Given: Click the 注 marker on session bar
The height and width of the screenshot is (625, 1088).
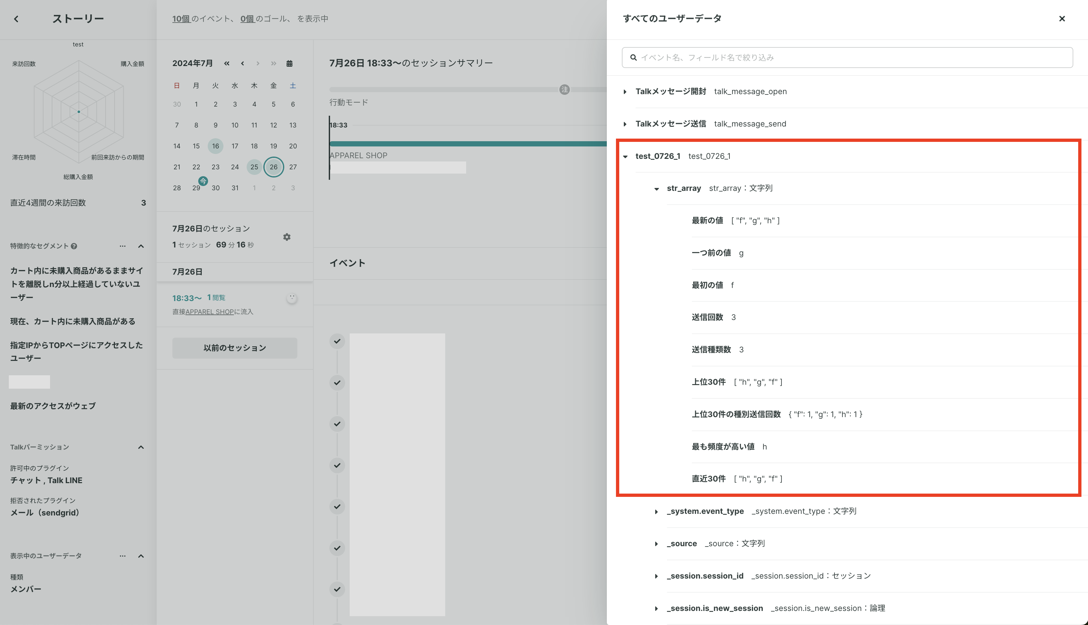Looking at the screenshot, I should (x=564, y=90).
